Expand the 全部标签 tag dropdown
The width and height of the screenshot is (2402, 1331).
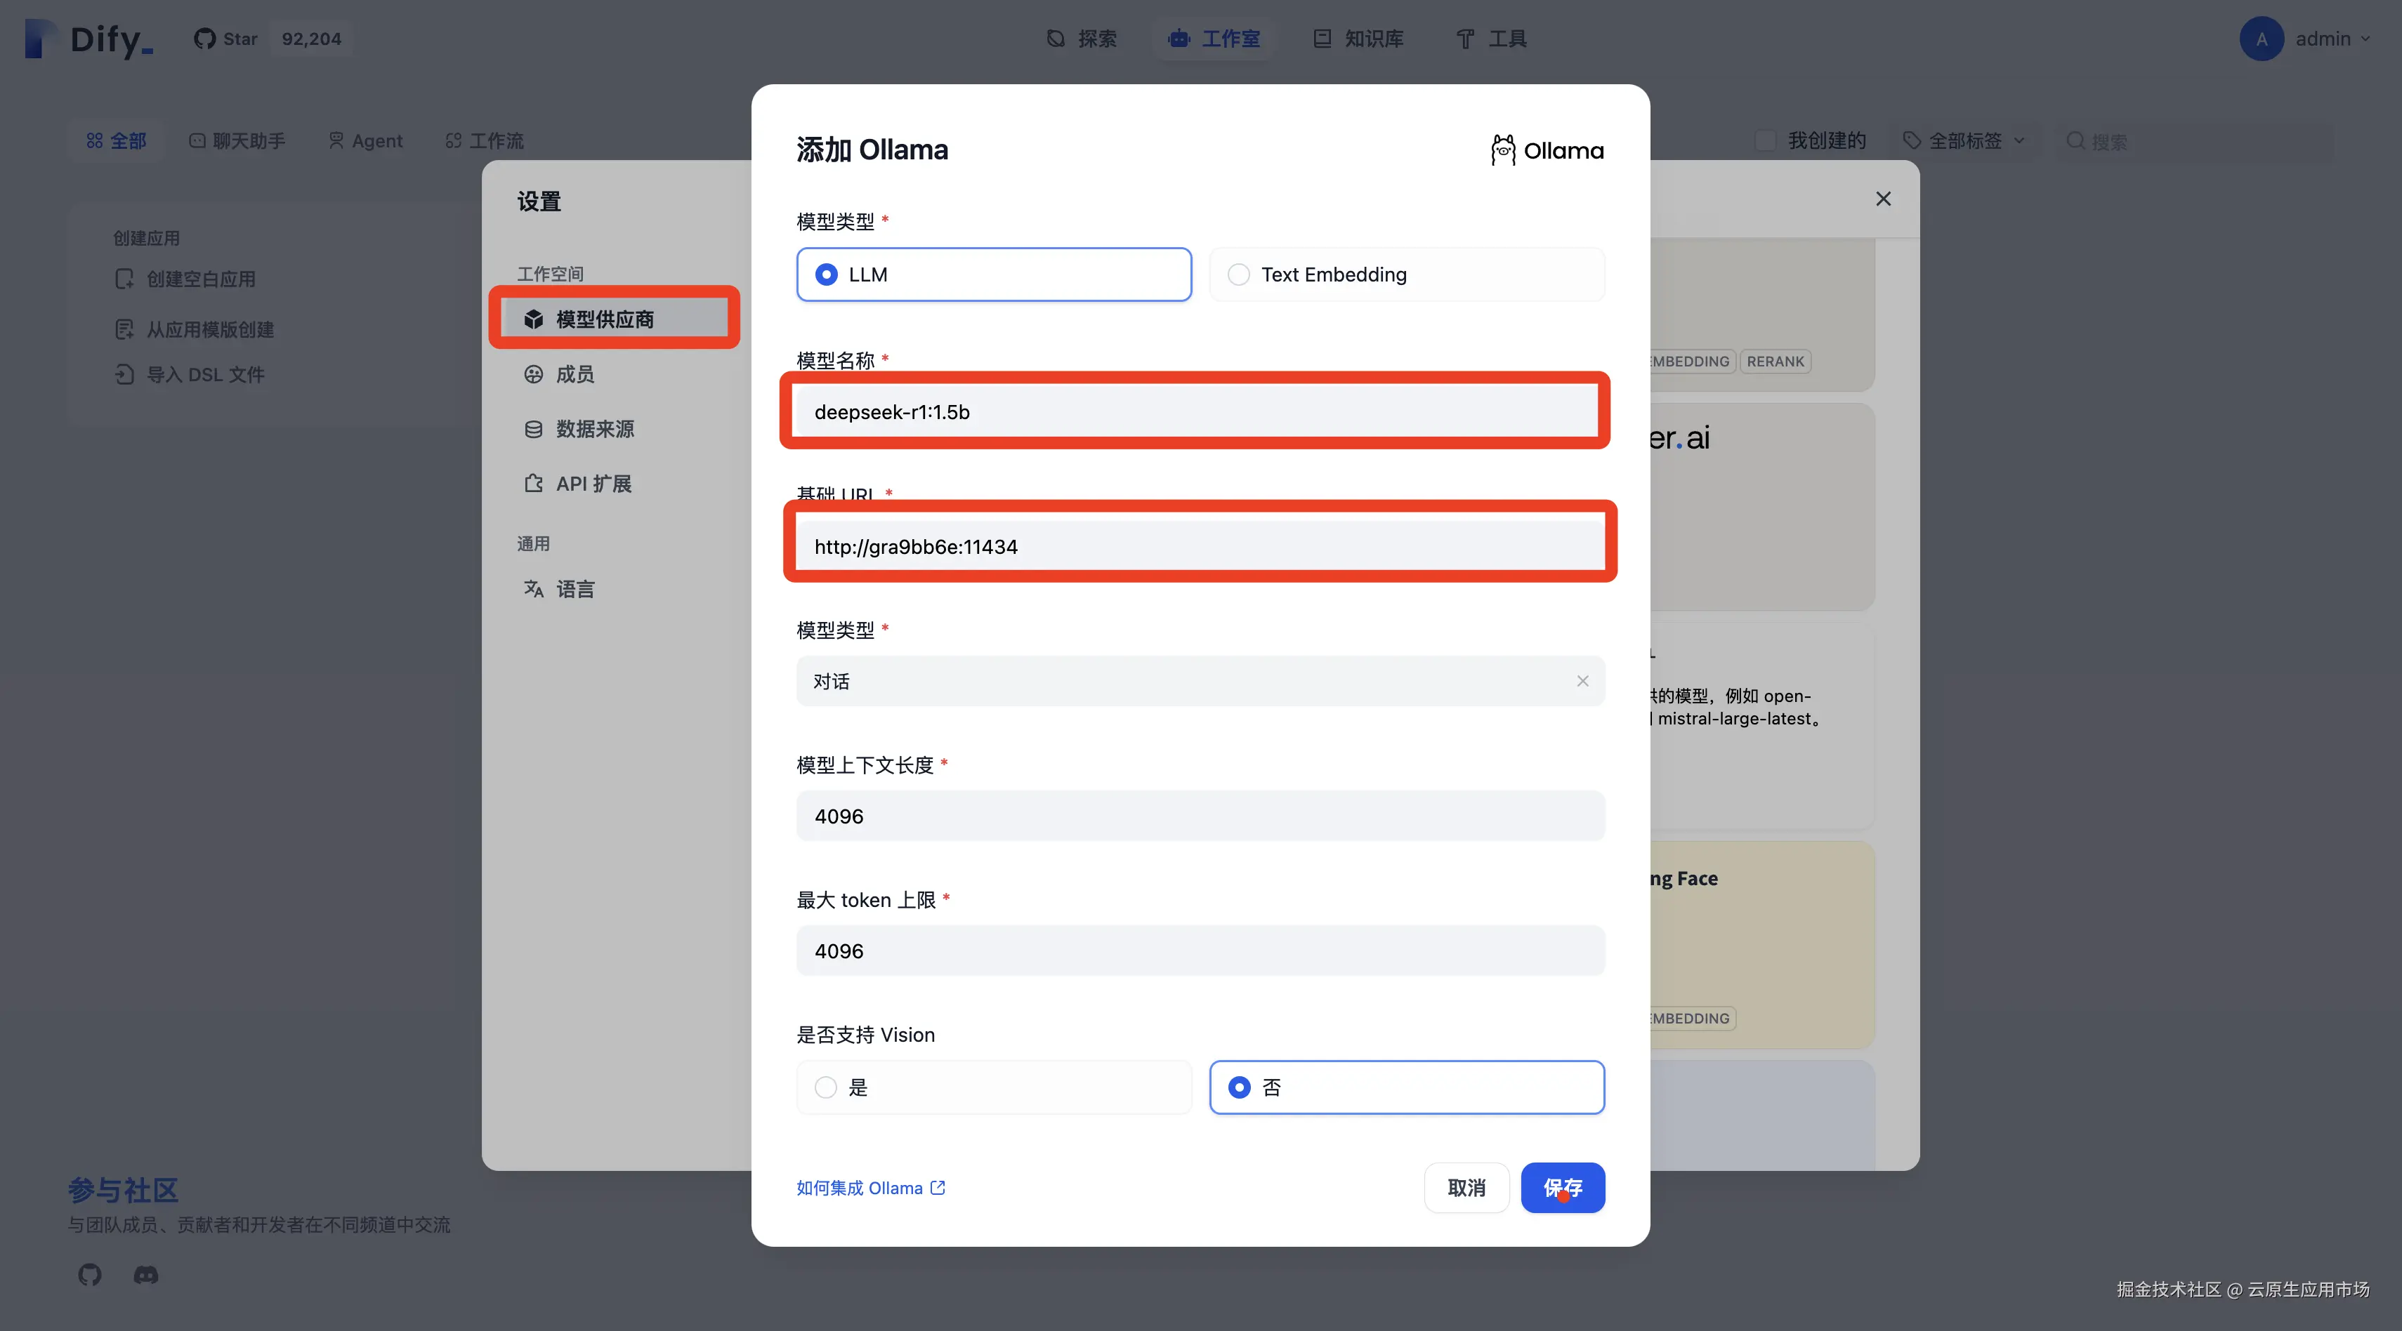click(x=1964, y=140)
